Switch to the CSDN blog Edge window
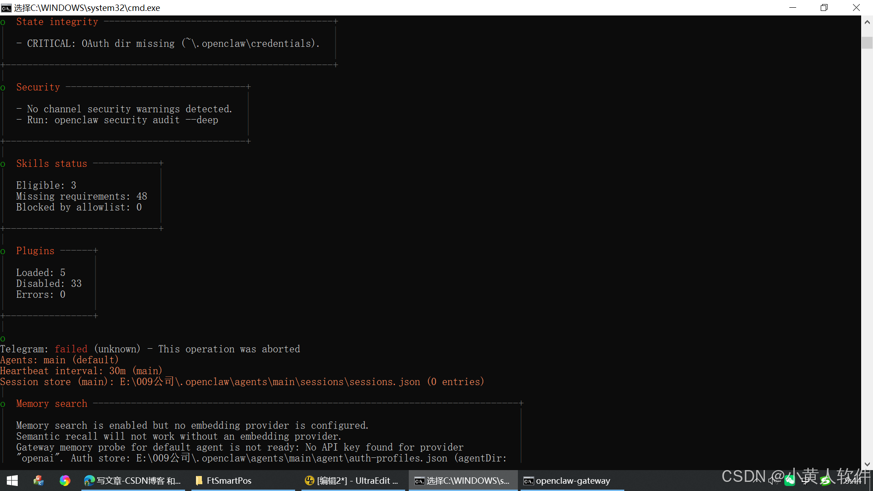The width and height of the screenshot is (873, 491). click(x=133, y=481)
